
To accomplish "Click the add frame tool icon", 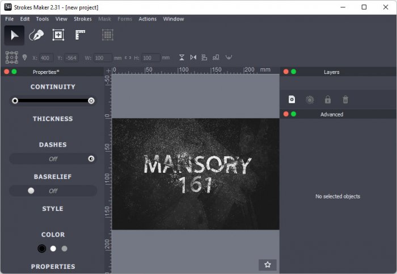I will coord(58,35).
